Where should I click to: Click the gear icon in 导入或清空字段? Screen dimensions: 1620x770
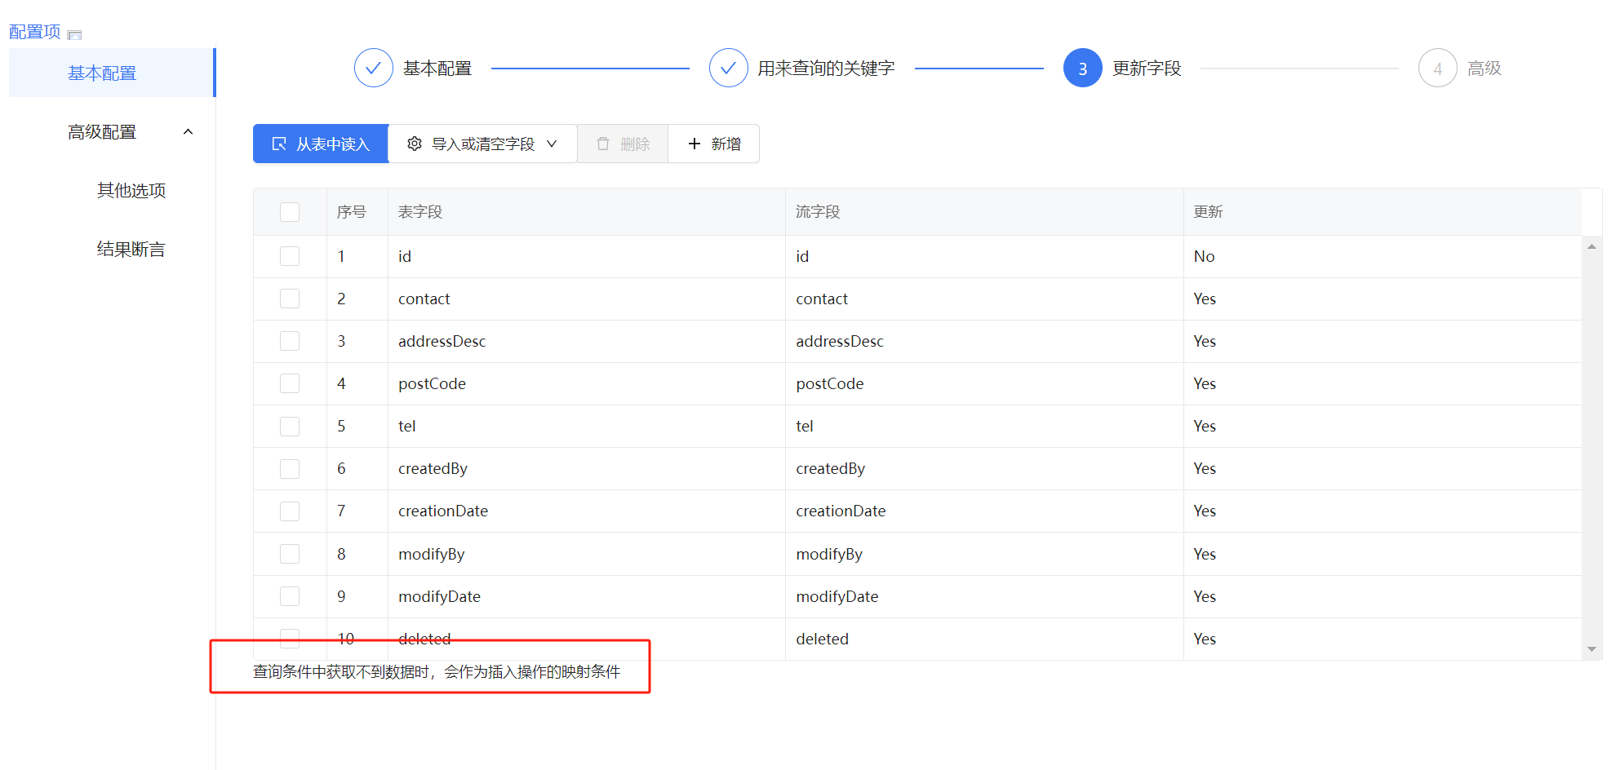click(x=415, y=144)
